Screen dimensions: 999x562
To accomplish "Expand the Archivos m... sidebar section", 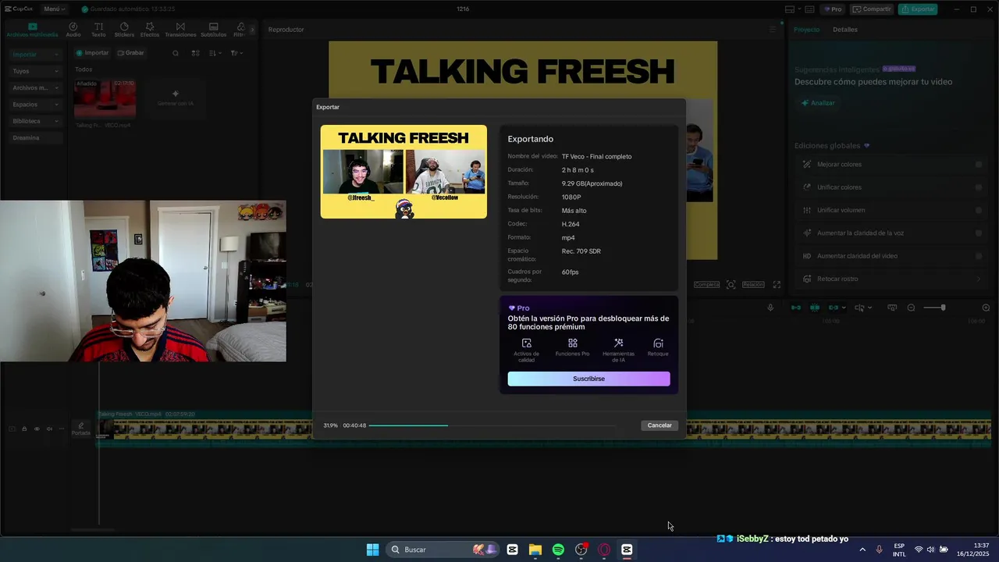I will click(x=34, y=87).
